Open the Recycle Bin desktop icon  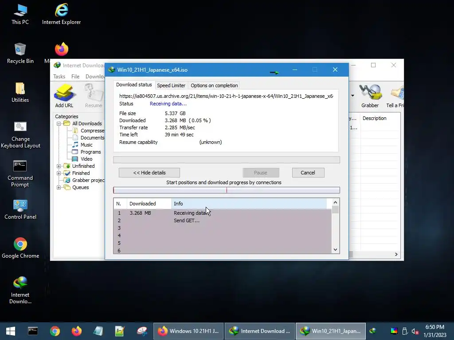pyautogui.click(x=20, y=54)
